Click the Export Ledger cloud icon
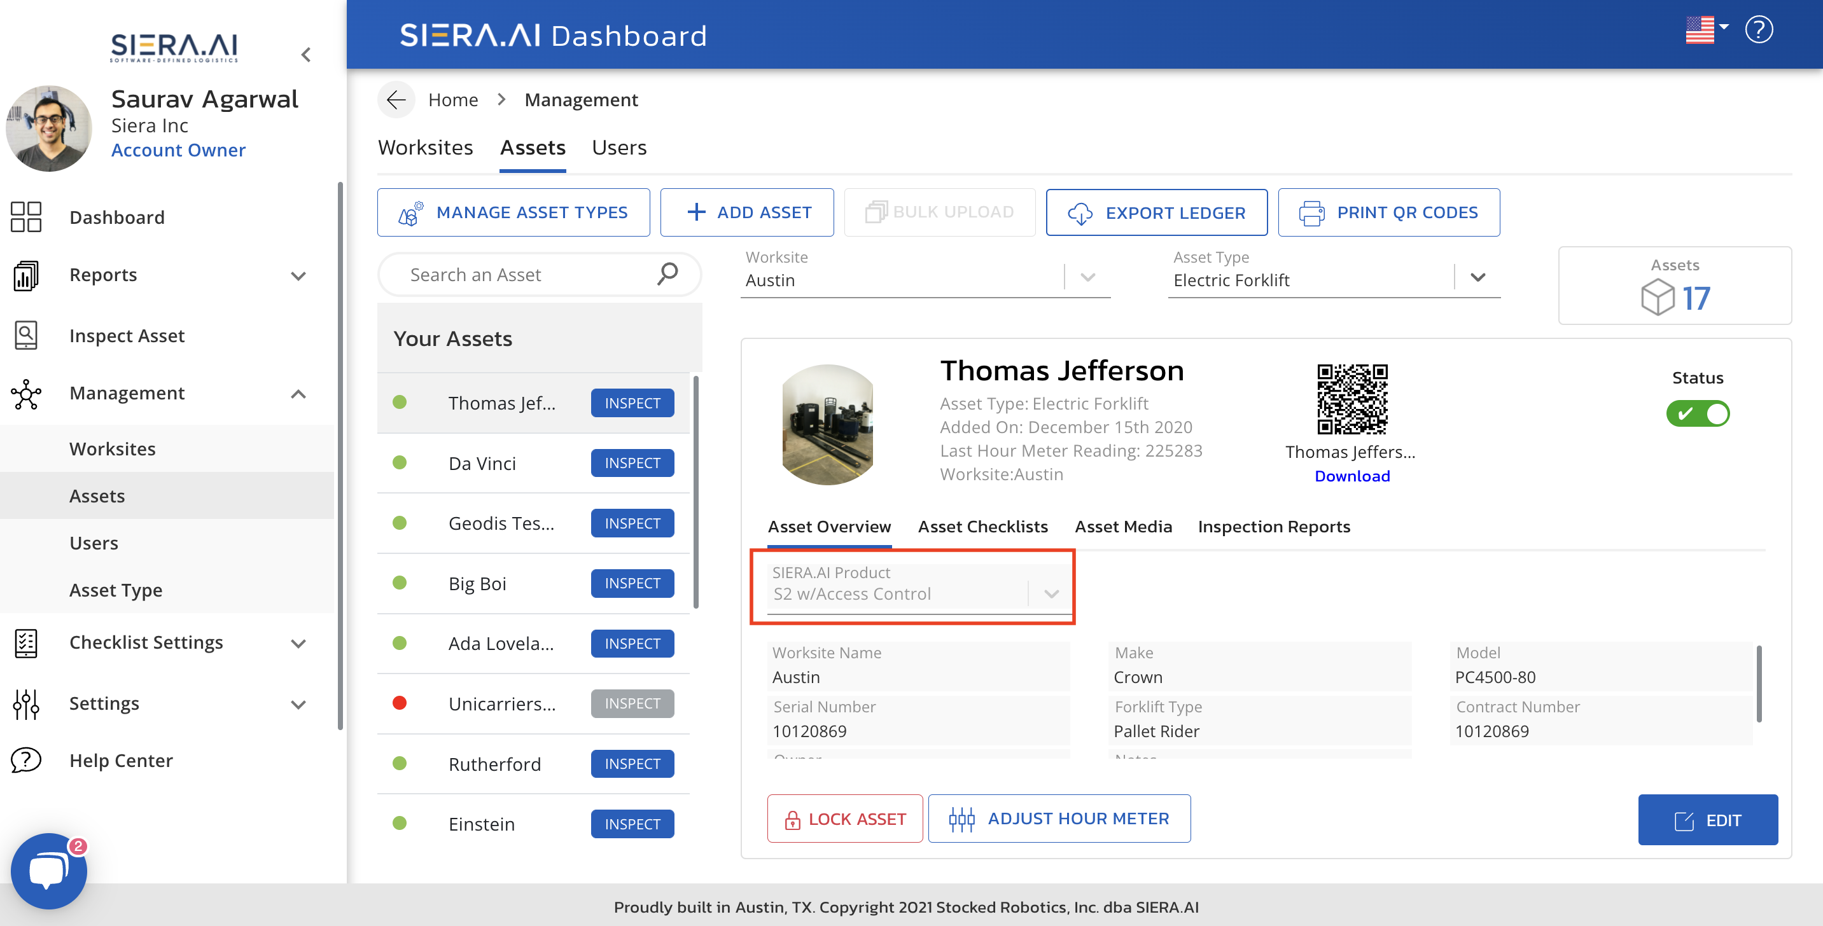Image resolution: width=1823 pixels, height=926 pixels. [1080, 212]
